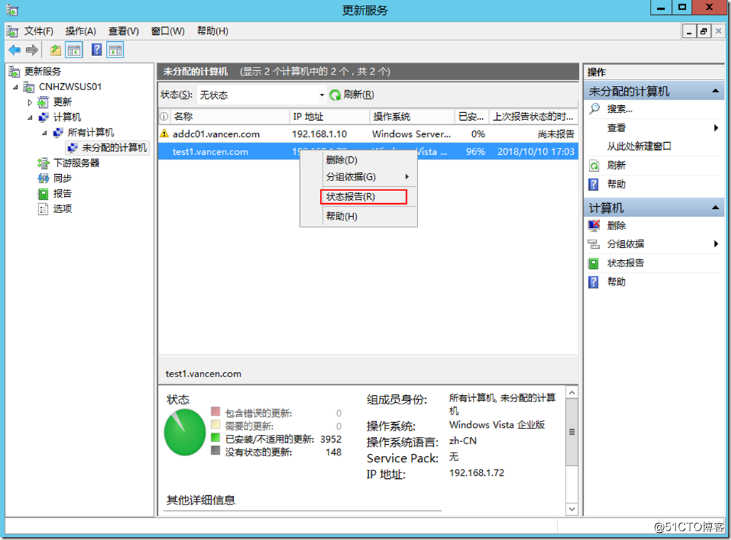
Task: Click the inner MMC restore window button
Action: pos(703,32)
